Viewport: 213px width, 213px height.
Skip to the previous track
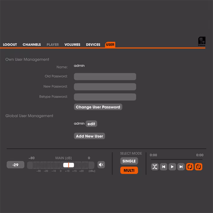[x=164, y=167]
